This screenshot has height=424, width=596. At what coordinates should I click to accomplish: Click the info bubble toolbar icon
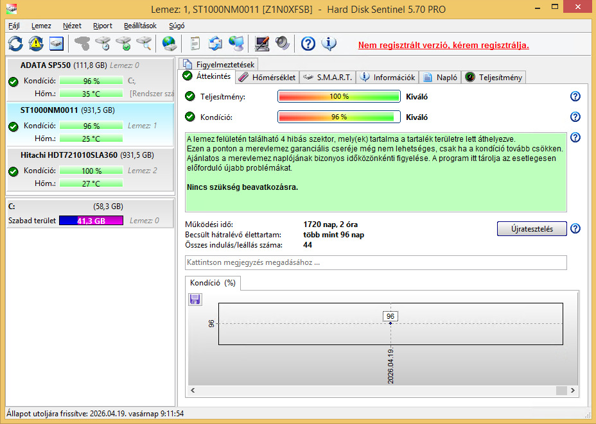[x=329, y=44]
